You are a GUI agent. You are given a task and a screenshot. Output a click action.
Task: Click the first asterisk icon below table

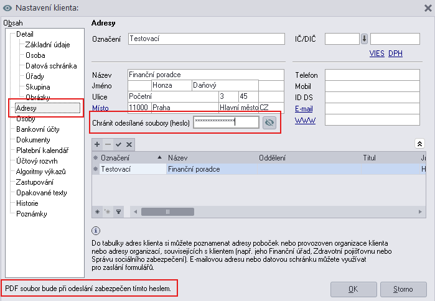97,211
